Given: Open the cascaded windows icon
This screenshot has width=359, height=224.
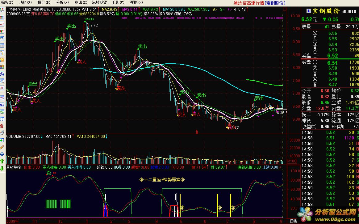Looking at the screenshot, I should click(x=2, y=38).
